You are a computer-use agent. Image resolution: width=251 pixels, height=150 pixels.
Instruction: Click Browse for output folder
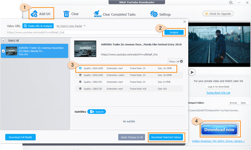233,103
